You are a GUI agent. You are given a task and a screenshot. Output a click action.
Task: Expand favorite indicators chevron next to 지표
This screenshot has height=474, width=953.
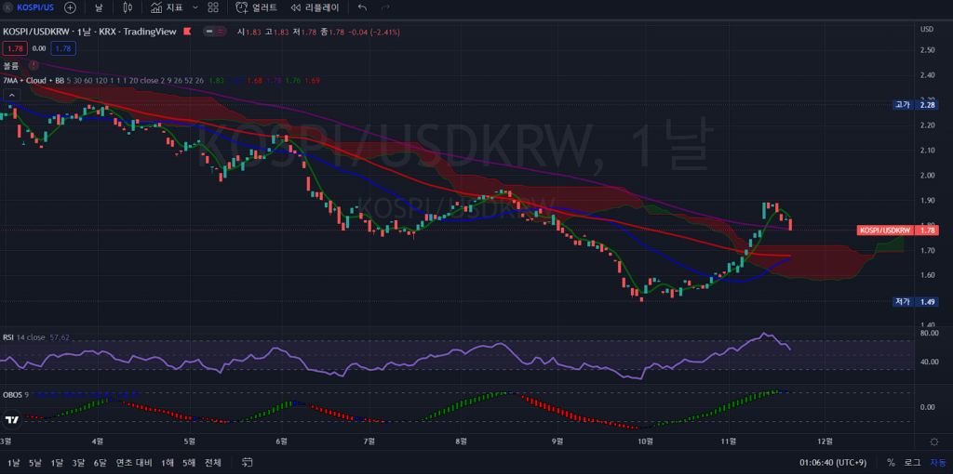click(x=195, y=7)
